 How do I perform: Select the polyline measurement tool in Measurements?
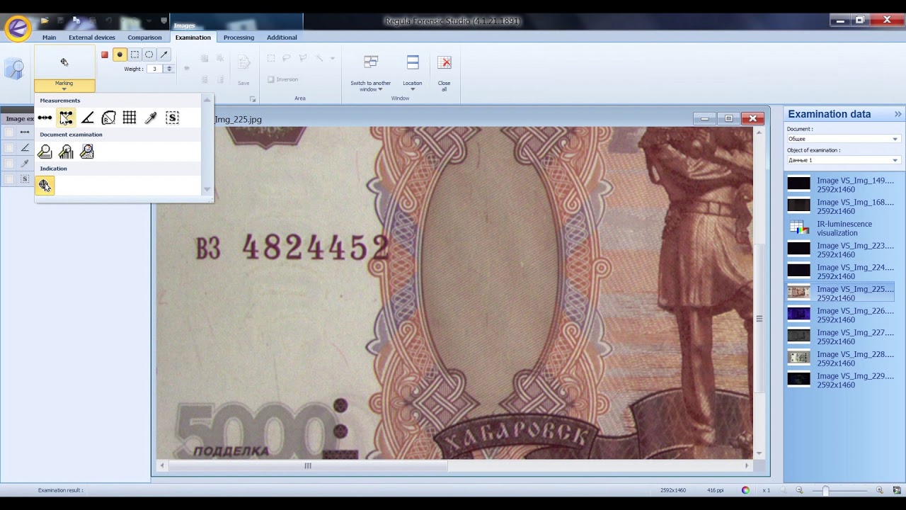click(x=66, y=118)
